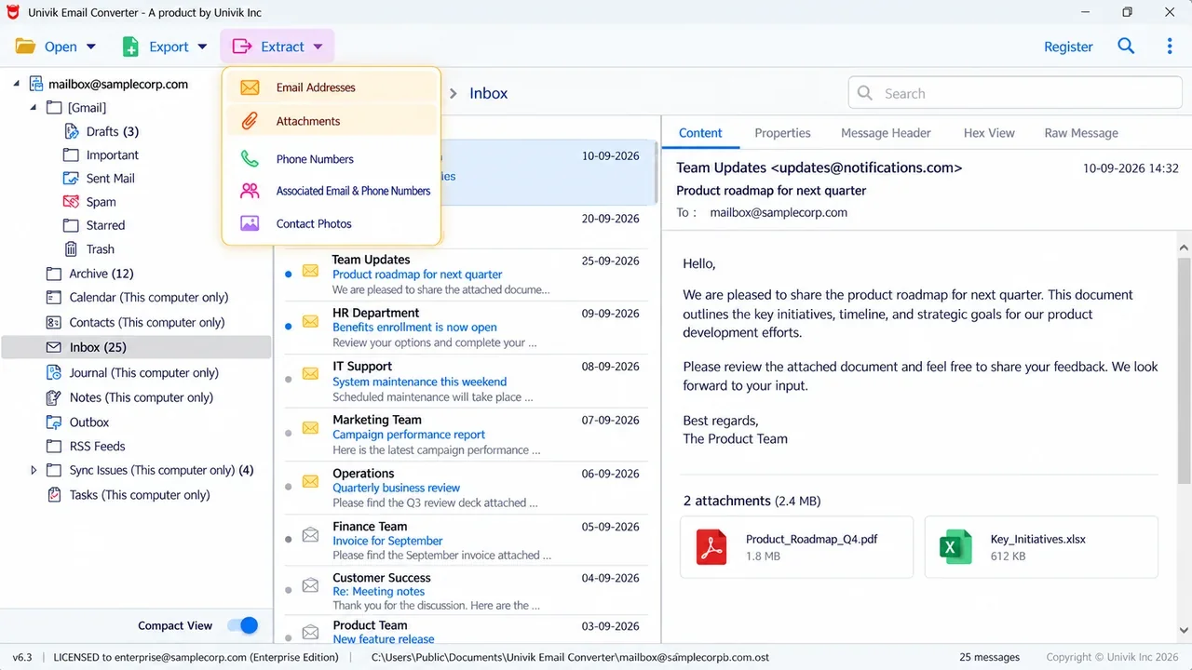Click the Phone Numbers handset icon
This screenshot has height=670, width=1192.
click(250, 159)
